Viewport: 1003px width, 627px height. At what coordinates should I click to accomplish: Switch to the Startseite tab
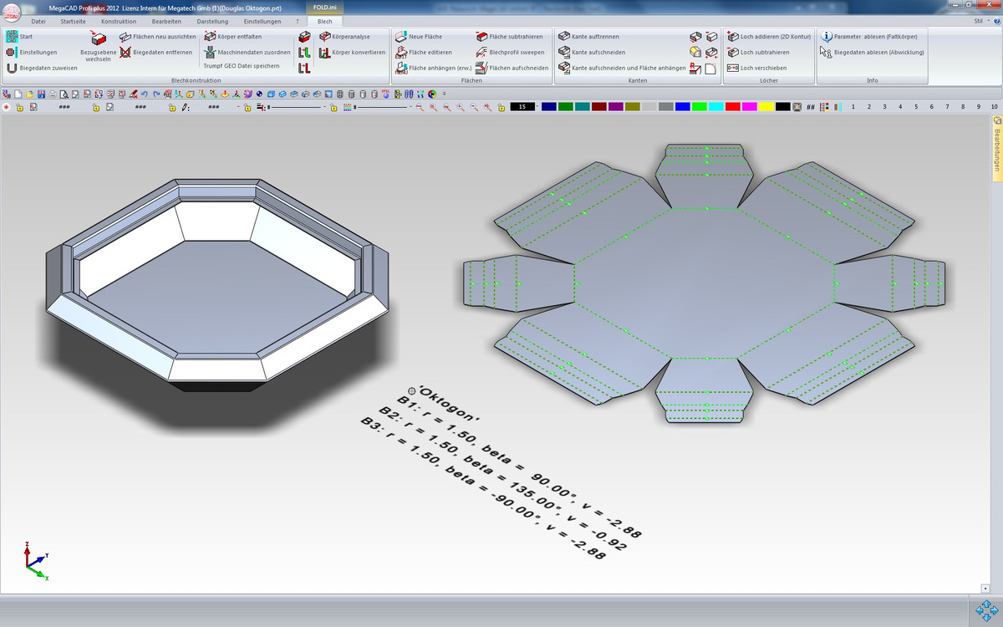(x=74, y=21)
